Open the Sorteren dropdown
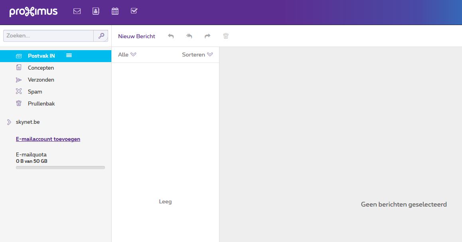 tap(197, 55)
